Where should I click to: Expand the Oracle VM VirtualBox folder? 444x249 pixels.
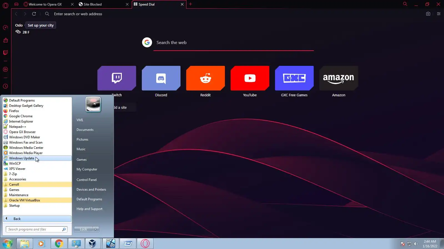[x=37, y=200]
